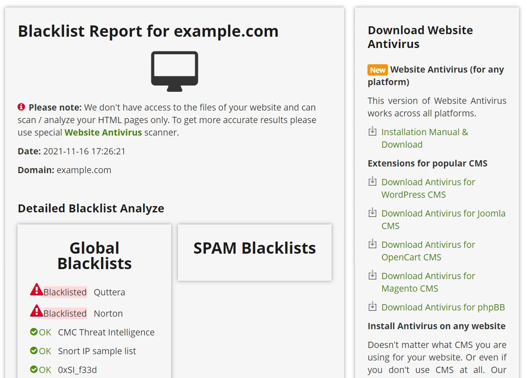Open Download Antivirus for phpBB link
The height and width of the screenshot is (378, 527).
point(443,307)
